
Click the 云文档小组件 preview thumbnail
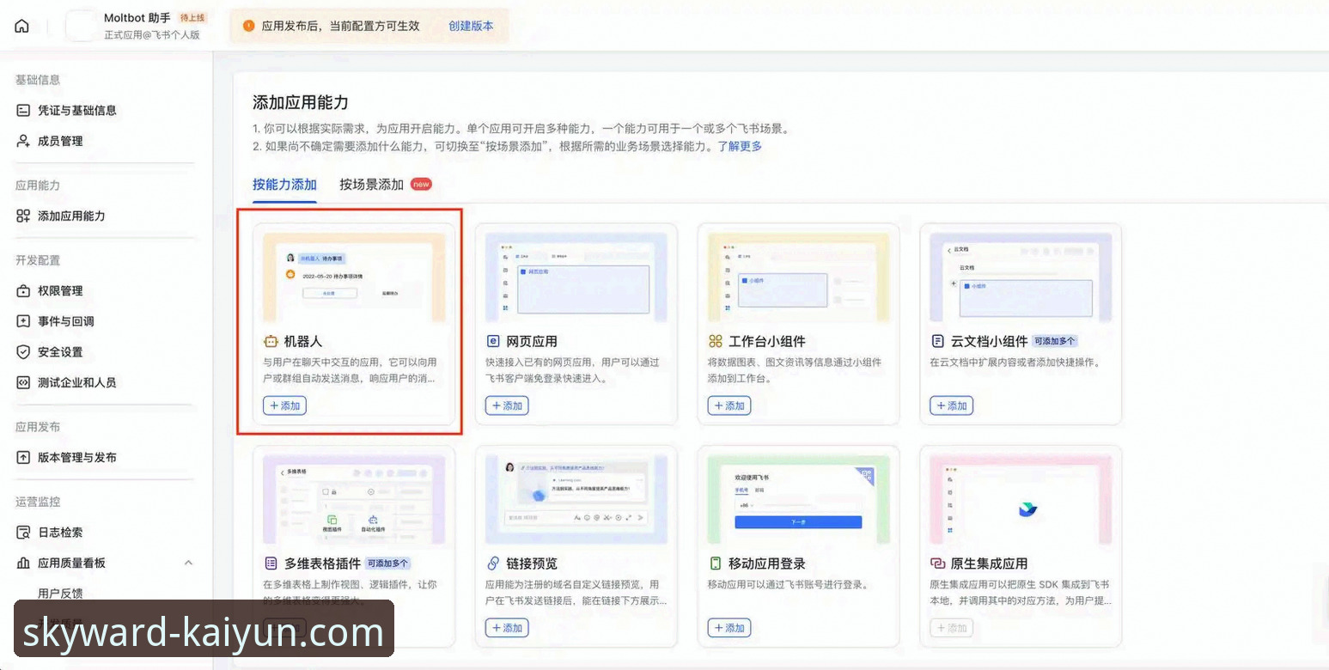(x=1021, y=277)
